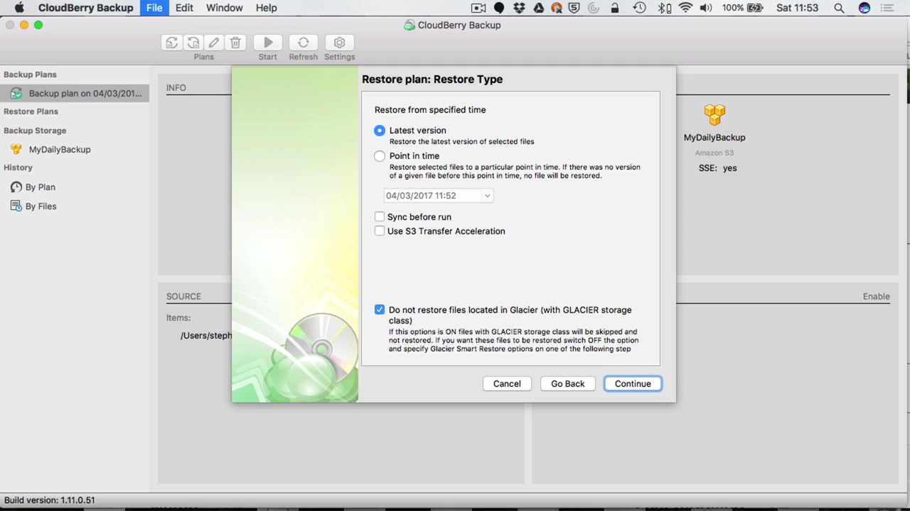The image size is (910, 511).
Task: Click the 'Amazon S3' label under MyDailyBackup
Action: [714, 153]
